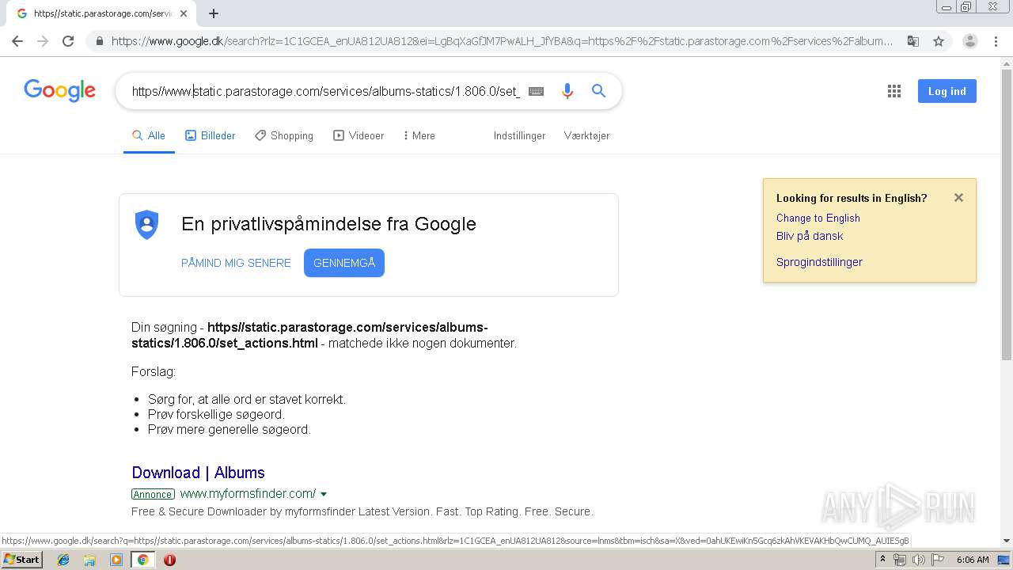This screenshot has width=1013, height=570.
Task: Open the tray network icon
Action: coord(900,560)
